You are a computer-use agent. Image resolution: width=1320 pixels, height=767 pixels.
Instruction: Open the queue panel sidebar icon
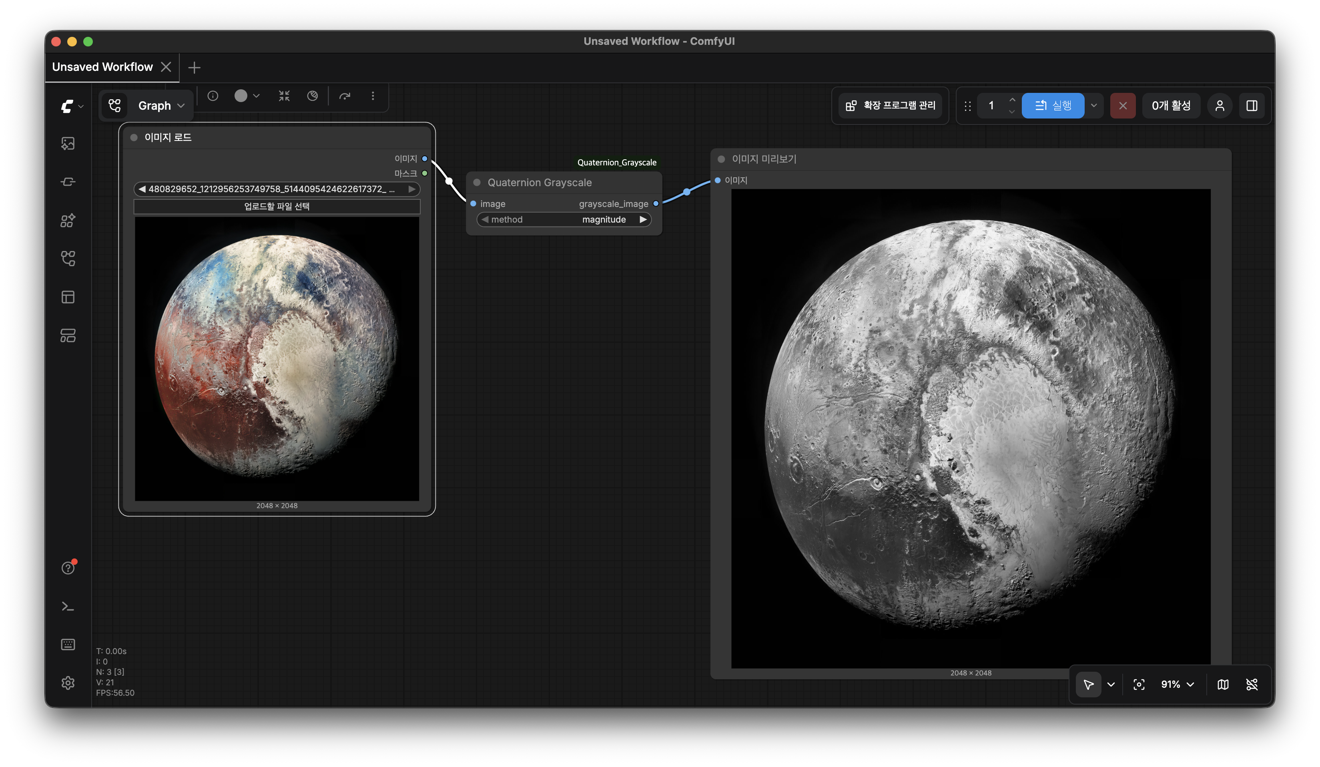click(68, 335)
